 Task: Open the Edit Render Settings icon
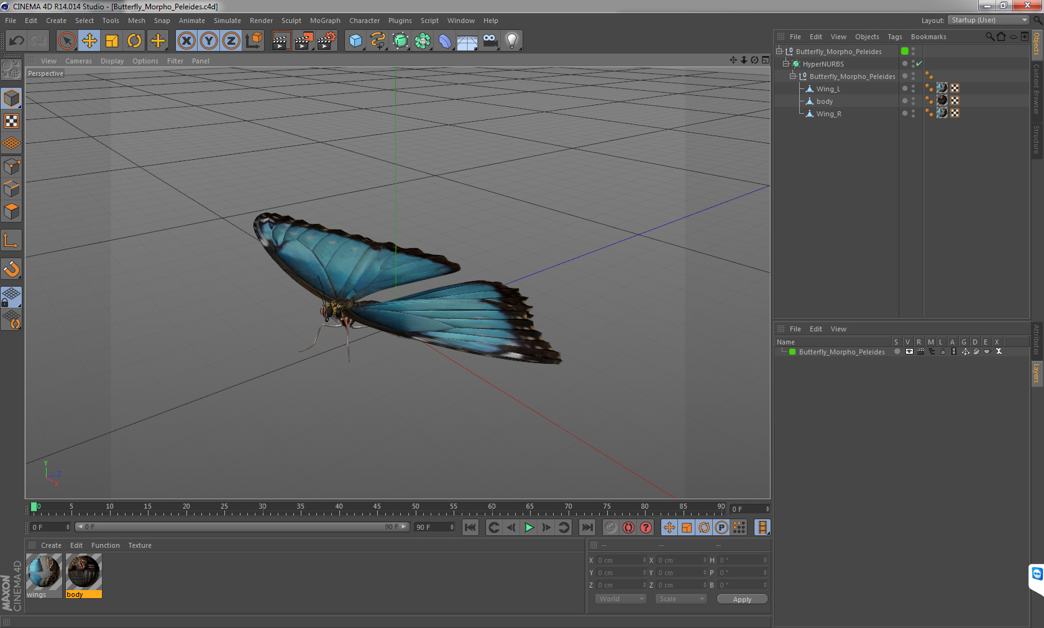(327, 41)
